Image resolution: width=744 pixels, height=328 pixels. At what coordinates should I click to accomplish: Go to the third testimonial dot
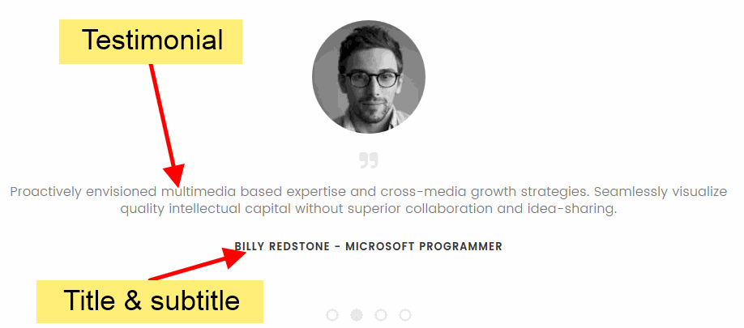click(381, 315)
